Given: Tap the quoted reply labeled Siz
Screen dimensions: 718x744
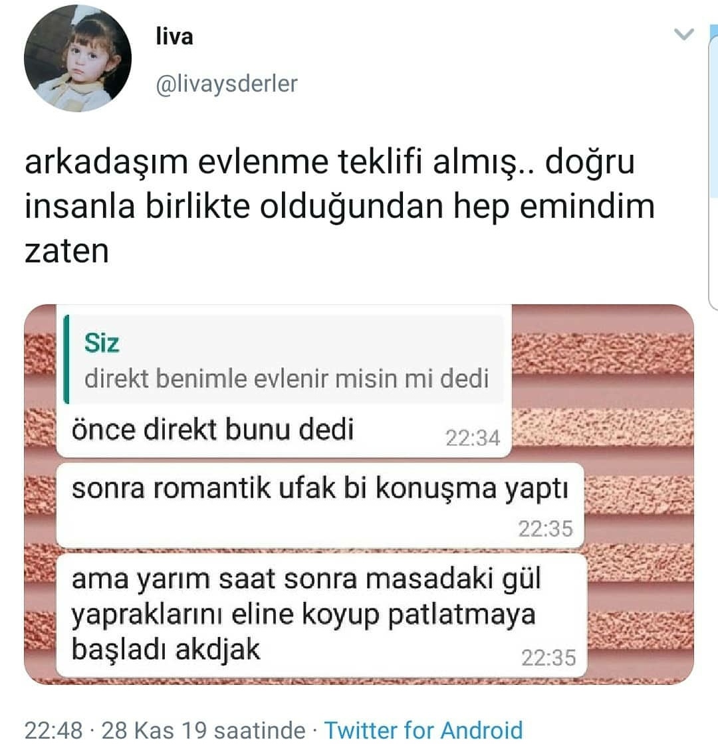Looking at the screenshot, I should coord(284,359).
